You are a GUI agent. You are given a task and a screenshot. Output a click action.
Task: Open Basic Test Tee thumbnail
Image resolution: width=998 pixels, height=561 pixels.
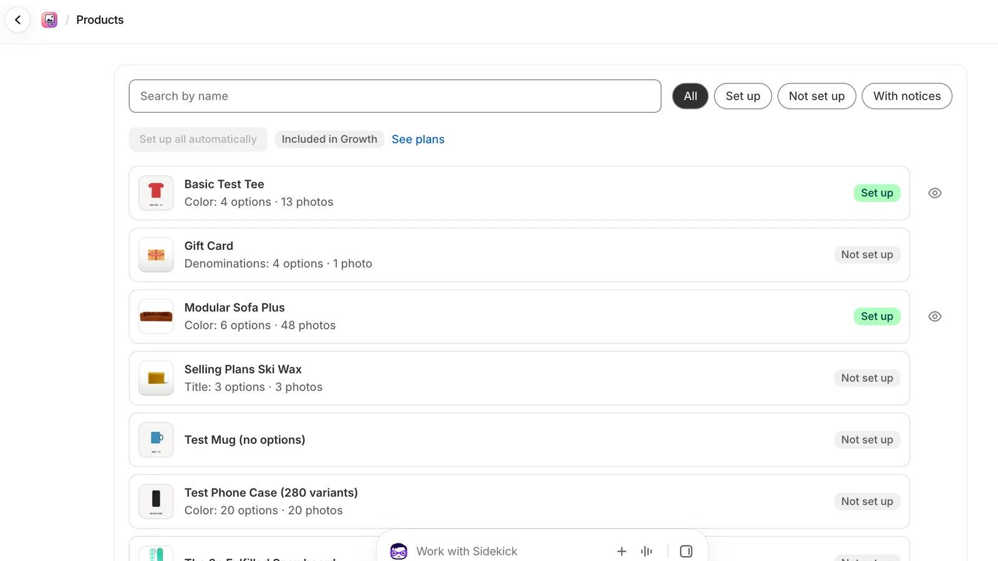156,193
